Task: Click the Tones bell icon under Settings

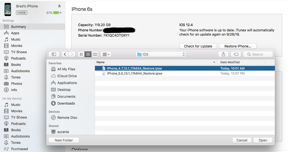Action: (6, 77)
